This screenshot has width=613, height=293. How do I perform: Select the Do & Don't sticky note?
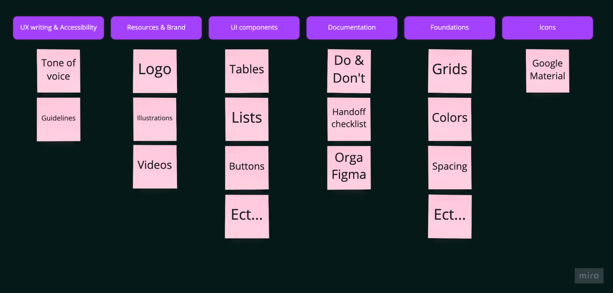coord(349,71)
